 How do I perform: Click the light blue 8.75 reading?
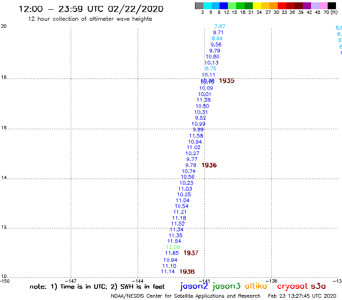click(x=211, y=68)
